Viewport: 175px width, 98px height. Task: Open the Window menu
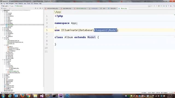click(x=36, y=4)
